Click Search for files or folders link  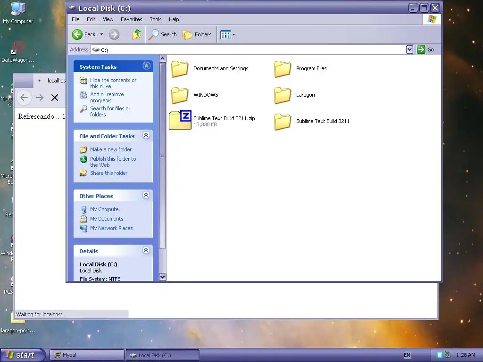[110, 111]
